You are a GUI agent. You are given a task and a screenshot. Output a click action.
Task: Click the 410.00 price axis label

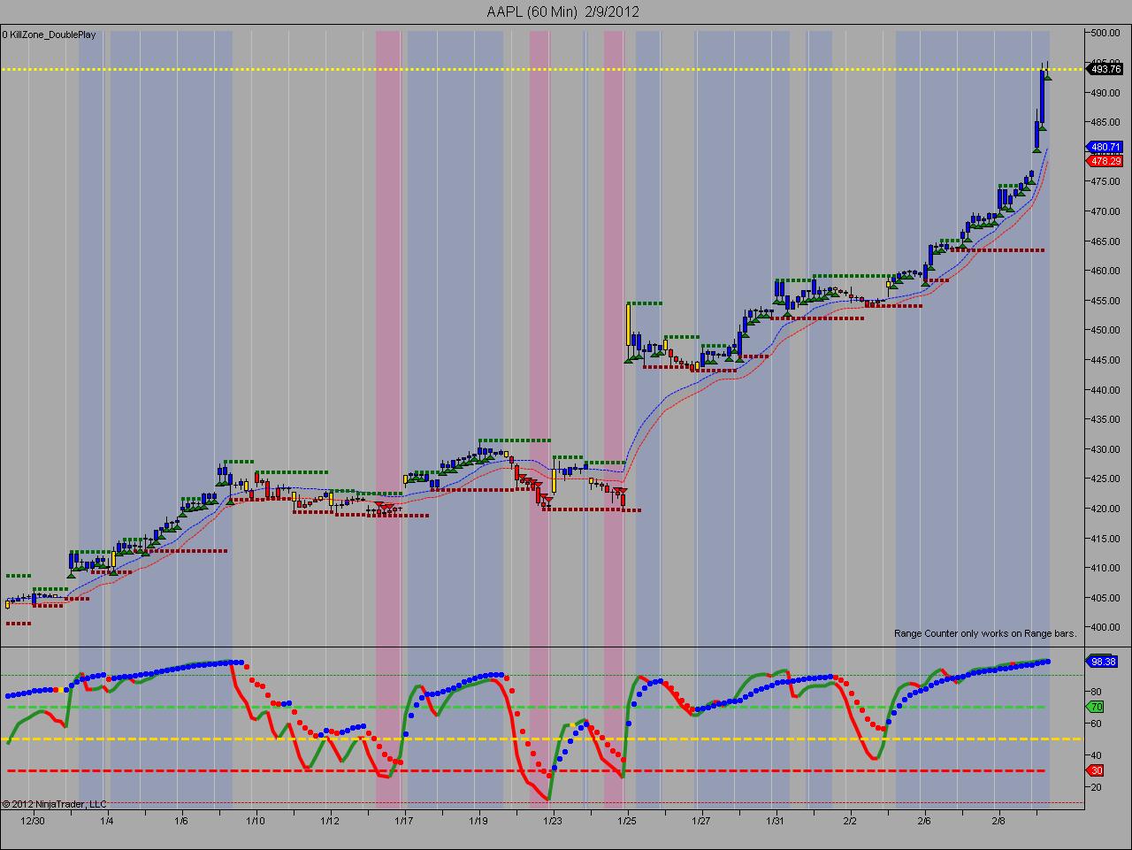pos(1105,569)
